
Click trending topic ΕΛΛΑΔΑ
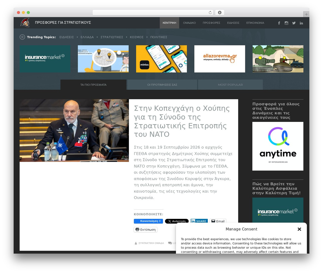pyautogui.click(x=87, y=37)
